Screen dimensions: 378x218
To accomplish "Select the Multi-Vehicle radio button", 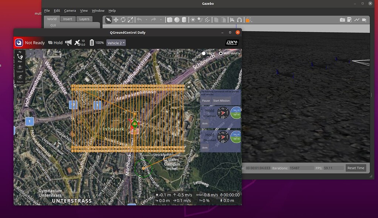I will pyautogui.click(x=221, y=53).
